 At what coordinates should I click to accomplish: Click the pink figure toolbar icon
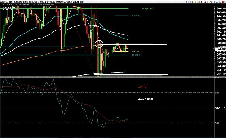click(189, 2)
